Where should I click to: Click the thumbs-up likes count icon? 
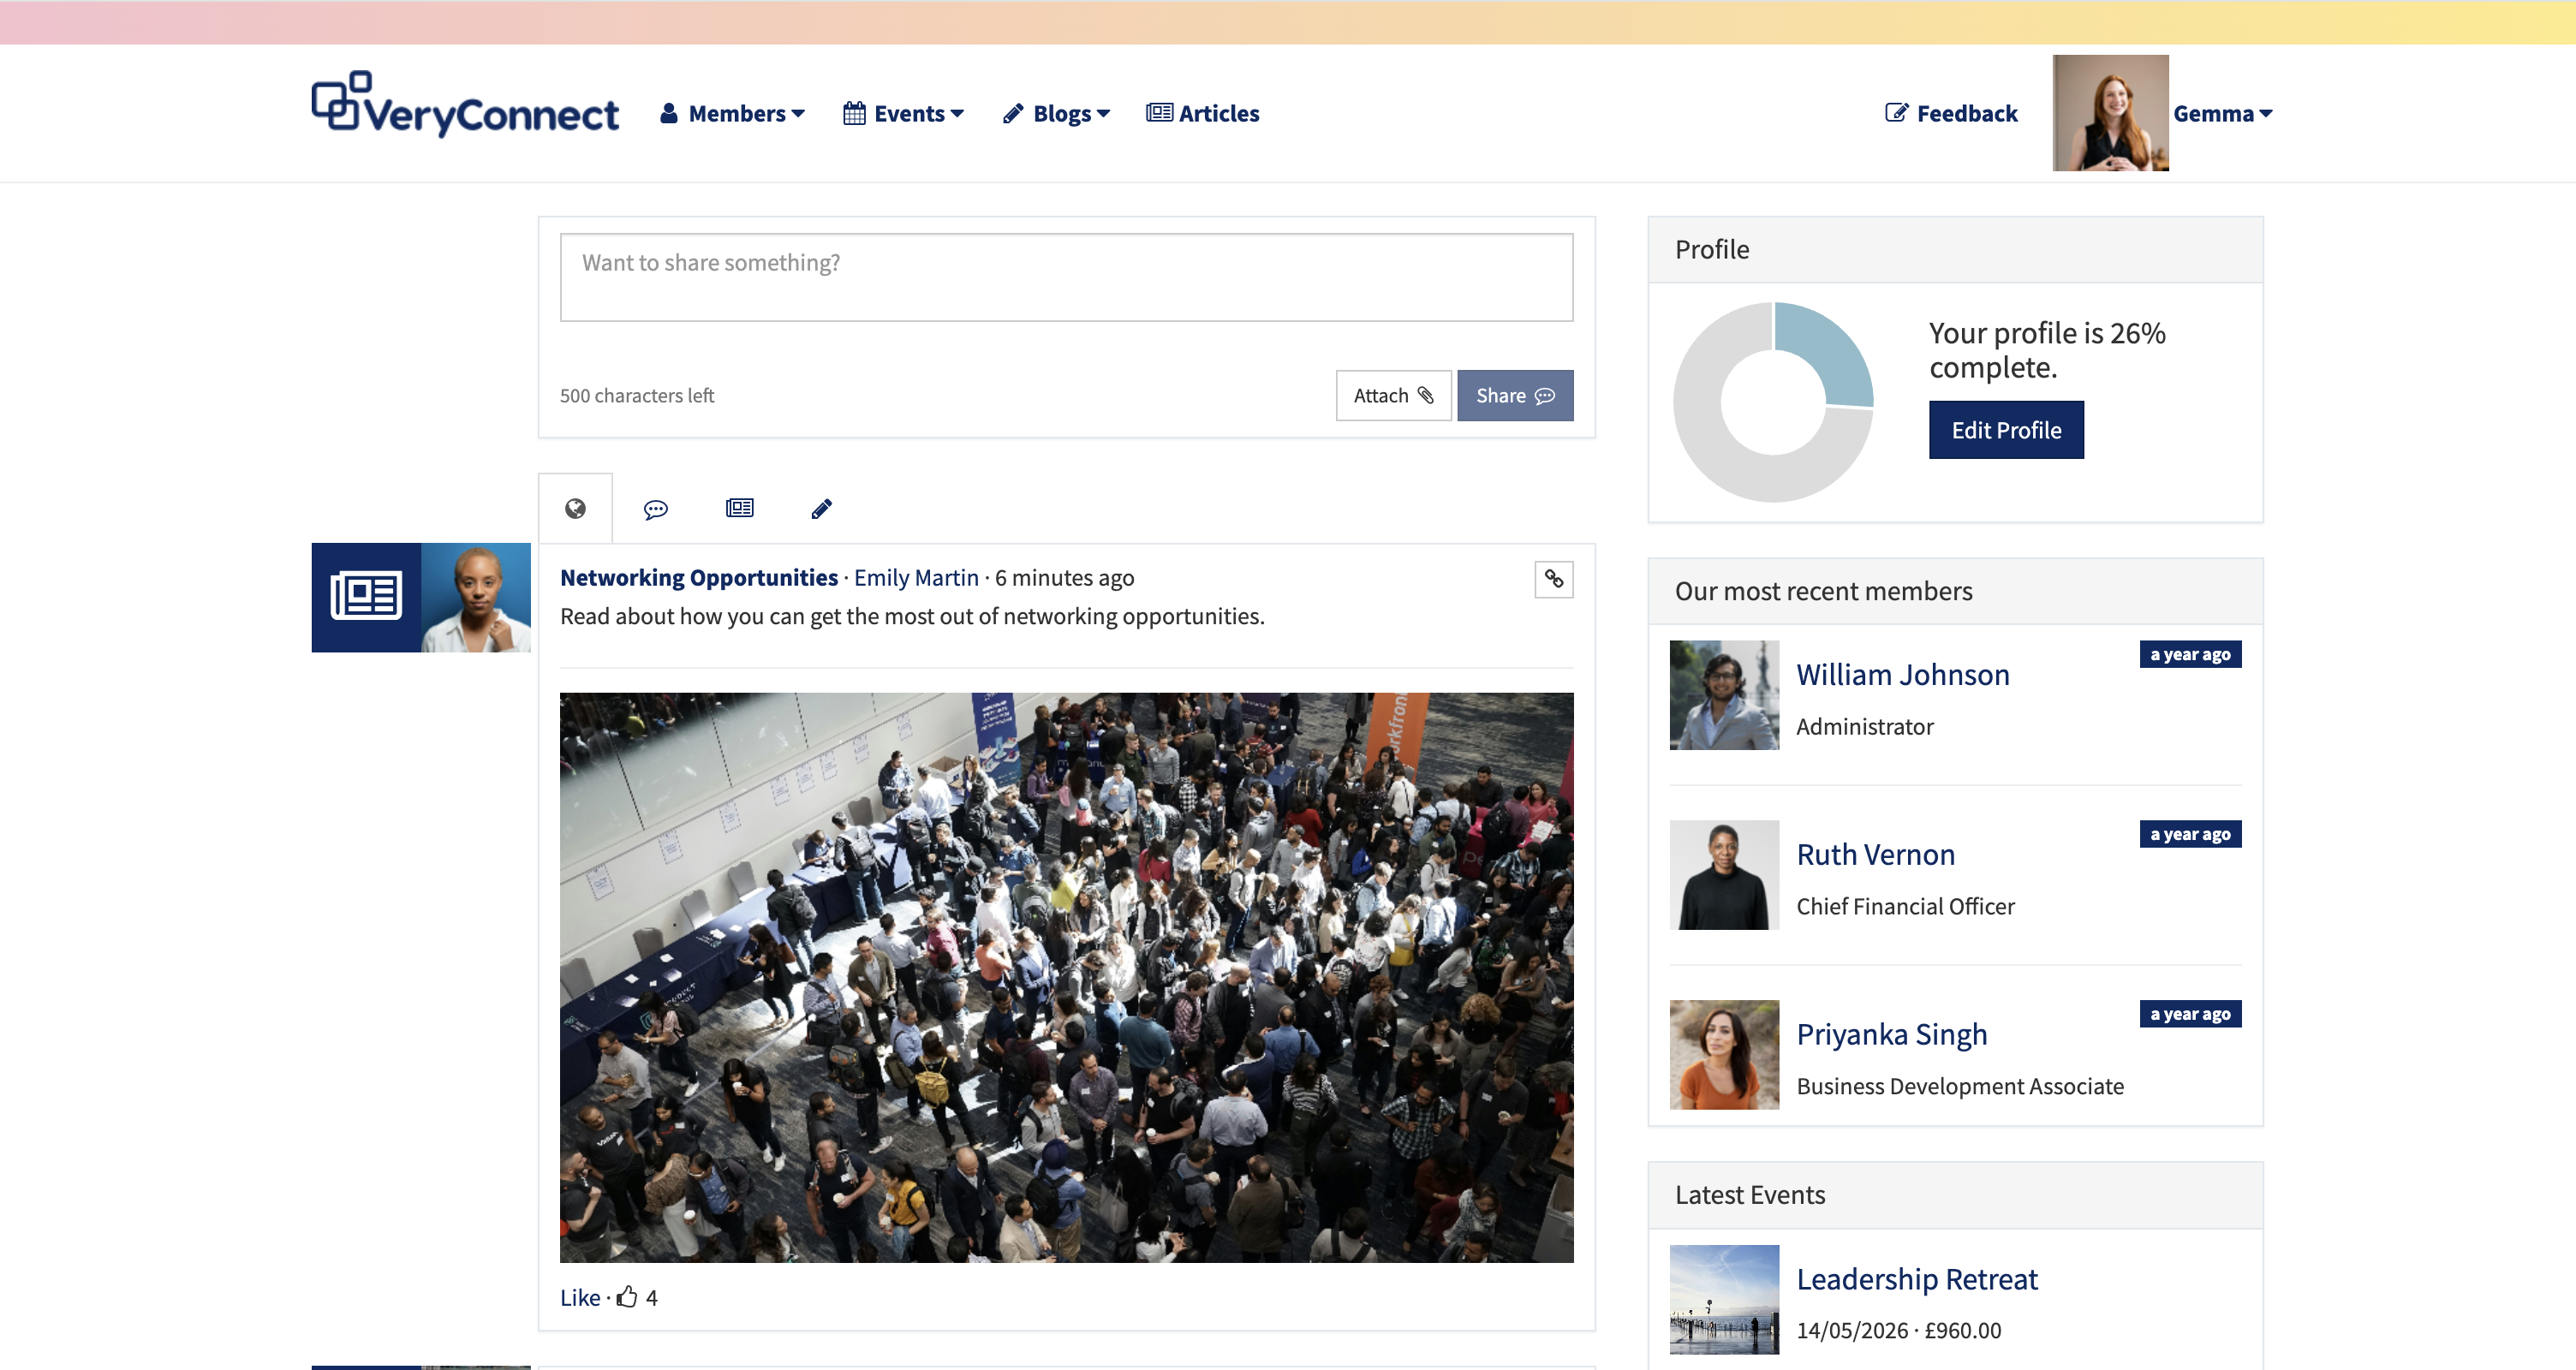pyautogui.click(x=627, y=1297)
